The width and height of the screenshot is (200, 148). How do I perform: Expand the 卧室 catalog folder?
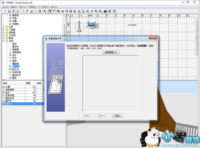3,38
